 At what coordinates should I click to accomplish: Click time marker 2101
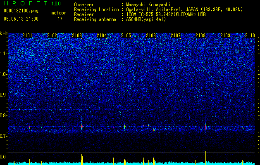[x=27, y=35]
